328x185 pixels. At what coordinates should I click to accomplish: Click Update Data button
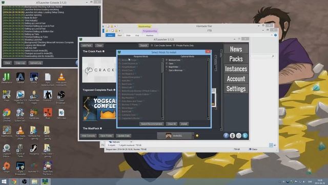pyautogui.click(x=124, y=136)
